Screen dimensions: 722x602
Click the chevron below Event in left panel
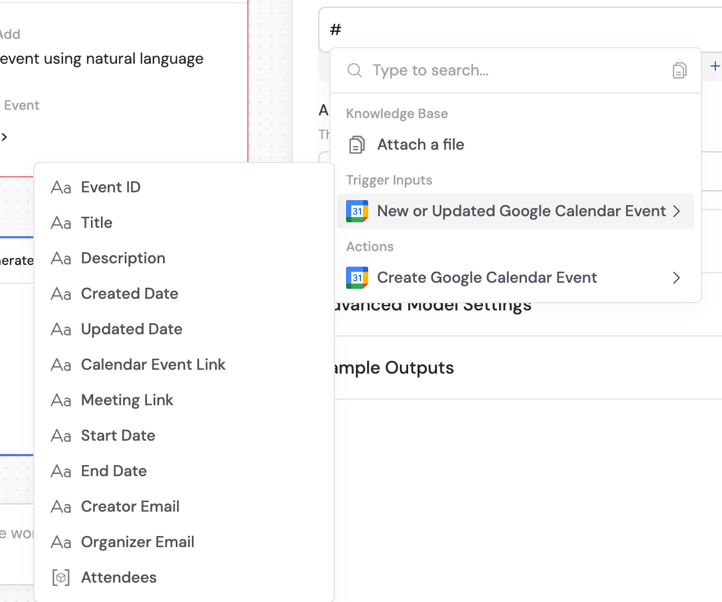[x=4, y=137]
